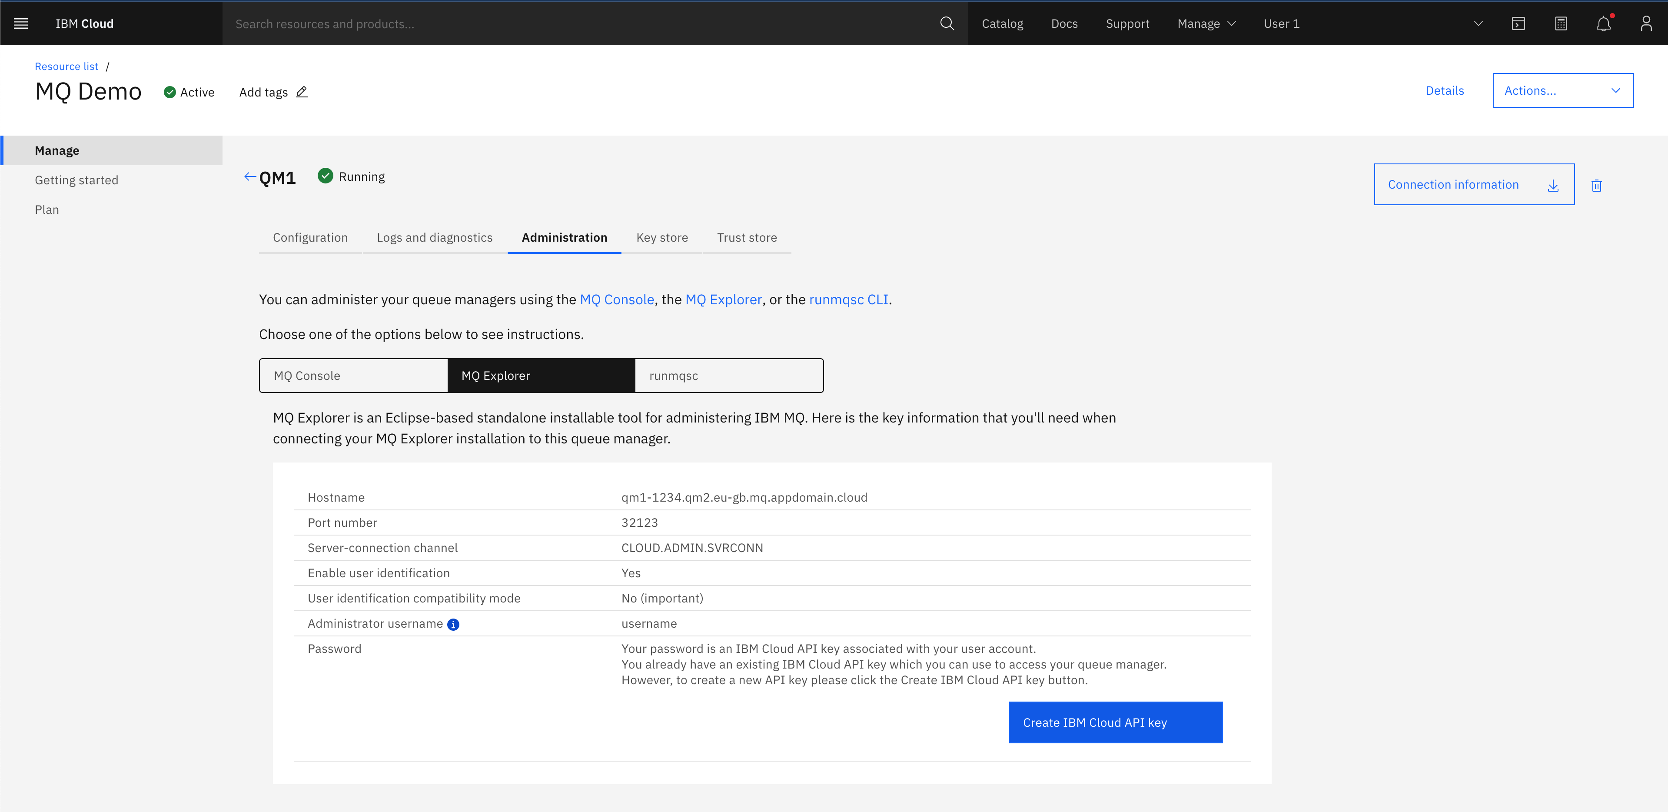
Task: Click the search magnifier icon
Action: [947, 23]
